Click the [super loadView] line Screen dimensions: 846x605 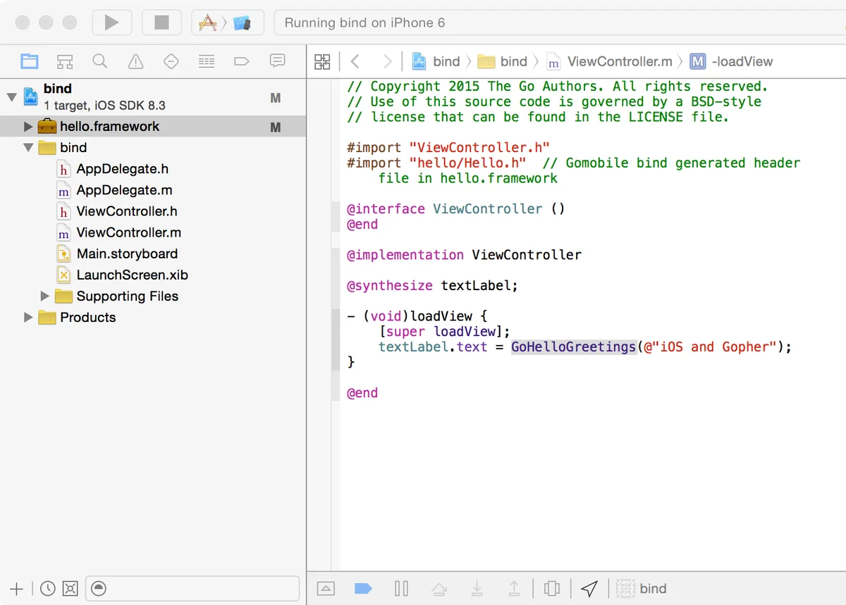(444, 332)
